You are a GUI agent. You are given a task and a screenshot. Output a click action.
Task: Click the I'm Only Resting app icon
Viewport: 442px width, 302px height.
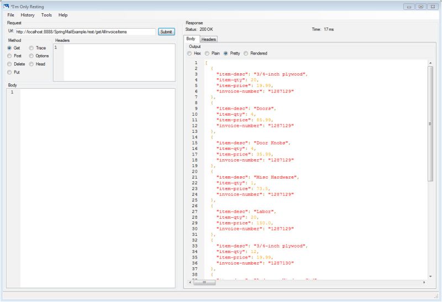coord(6,6)
